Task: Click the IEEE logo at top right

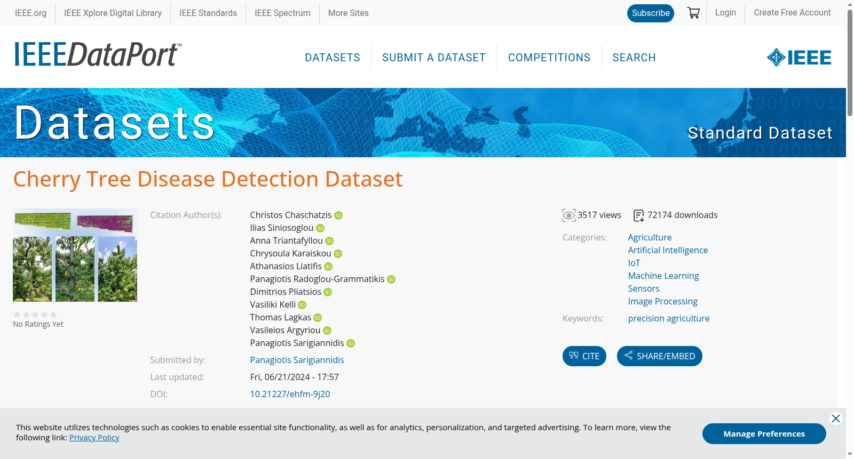Action: coord(799,58)
